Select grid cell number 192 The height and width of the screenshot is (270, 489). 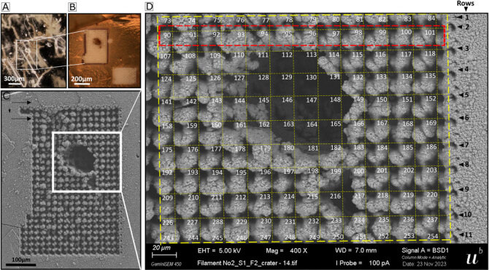(x=167, y=173)
